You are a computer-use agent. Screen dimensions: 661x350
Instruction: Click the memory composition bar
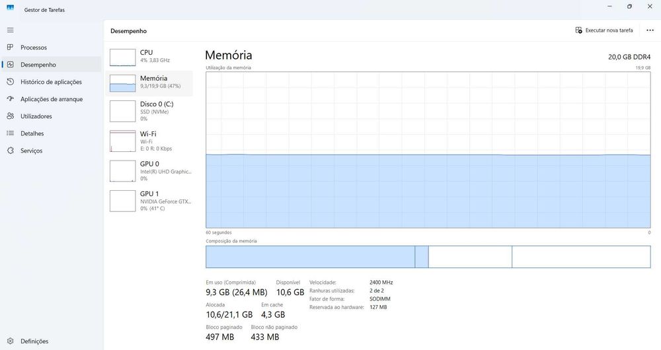pyautogui.click(x=428, y=257)
